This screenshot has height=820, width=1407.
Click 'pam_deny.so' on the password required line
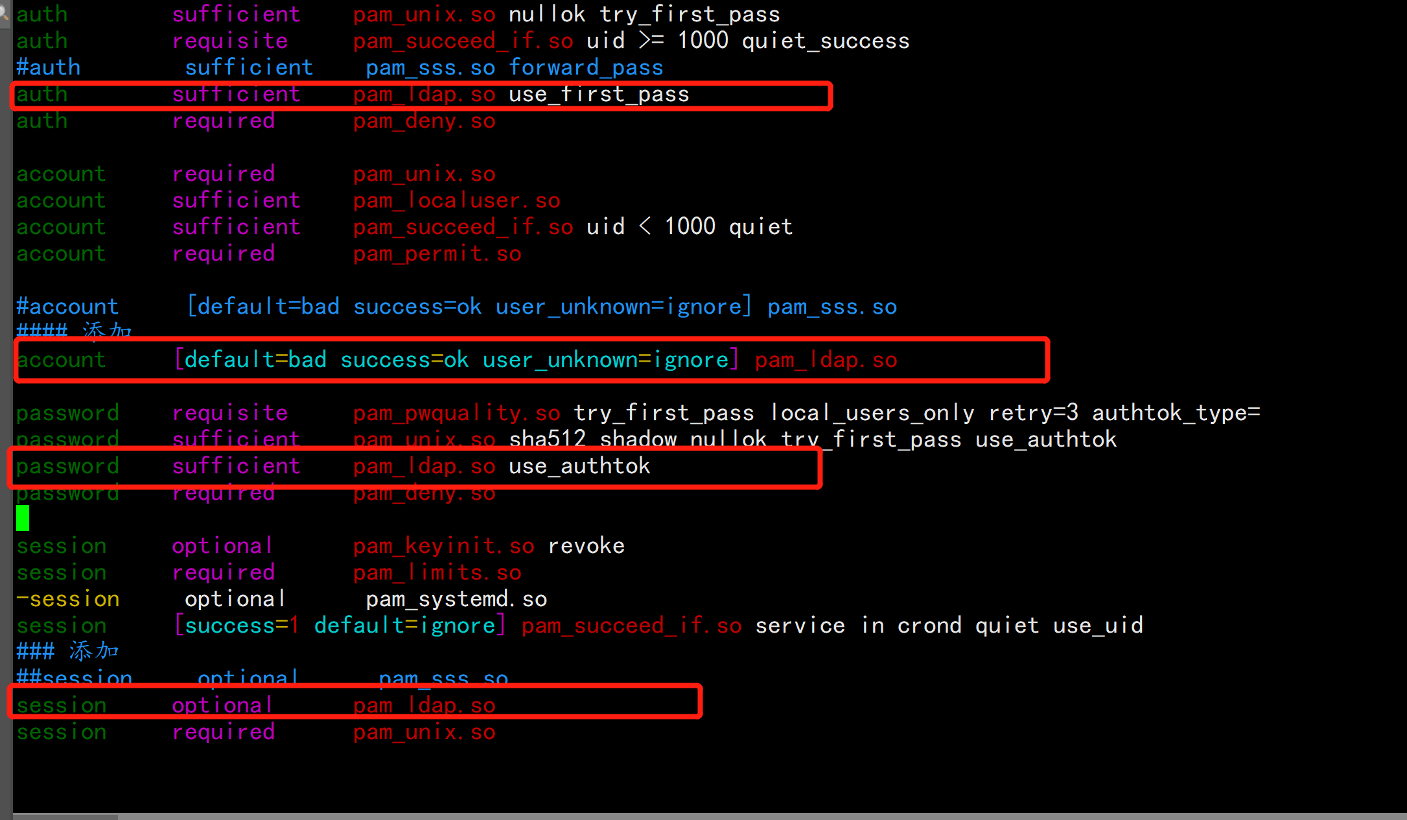[x=424, y=493]
